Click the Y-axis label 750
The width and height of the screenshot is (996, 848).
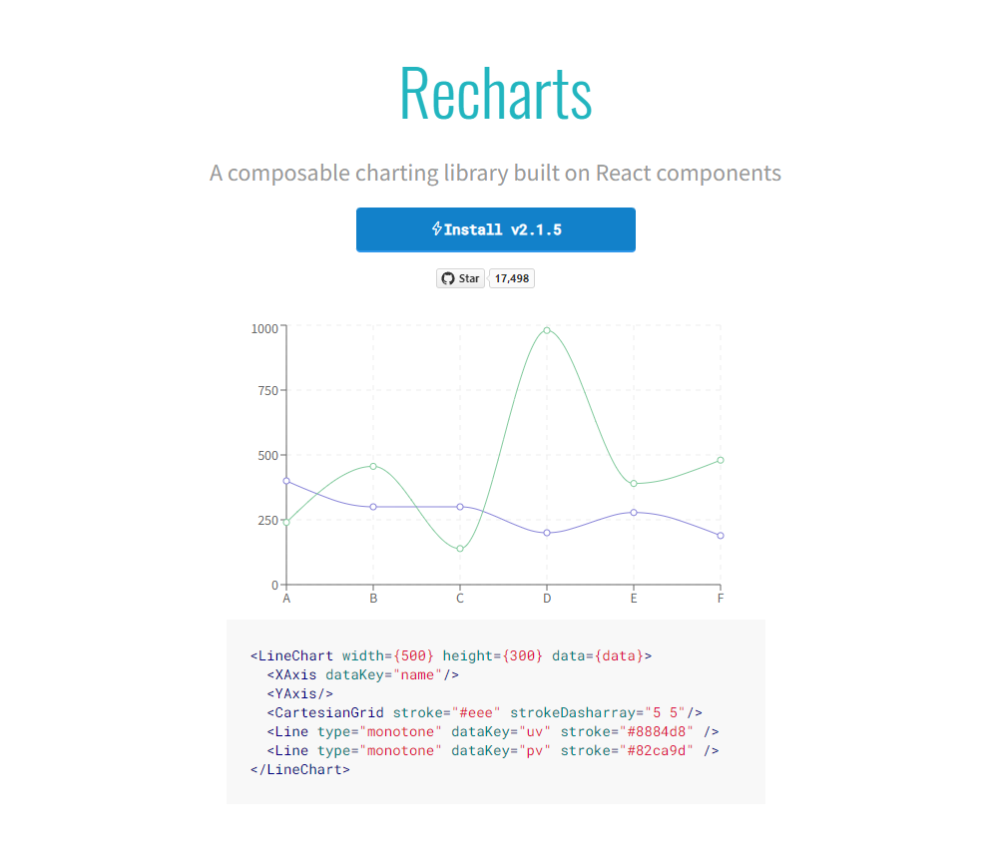coord(268,391)
